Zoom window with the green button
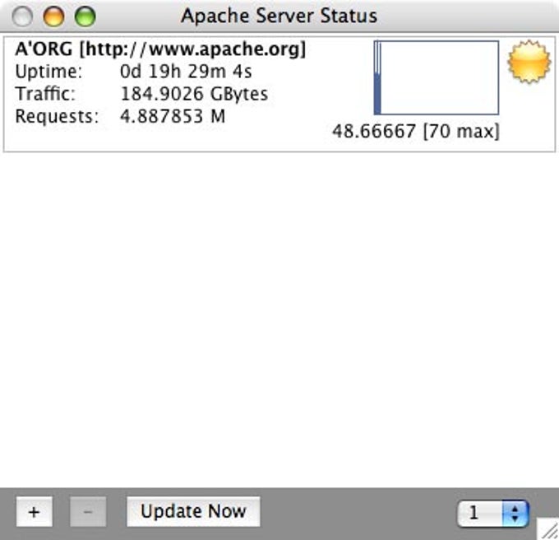Viewport: 559px width, 540px height. (85, 16)
